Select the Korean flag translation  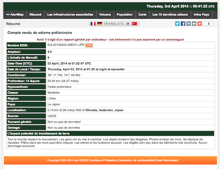coord(128,24)
